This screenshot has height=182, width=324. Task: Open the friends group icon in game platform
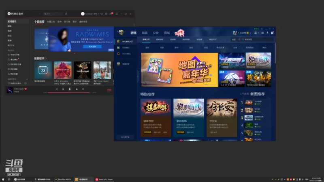[256, 33]
